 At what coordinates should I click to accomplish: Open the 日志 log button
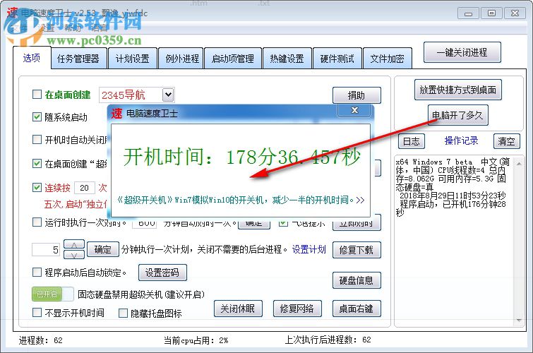click(412, 141)
